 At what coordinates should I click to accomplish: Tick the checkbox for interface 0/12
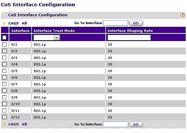4,117
